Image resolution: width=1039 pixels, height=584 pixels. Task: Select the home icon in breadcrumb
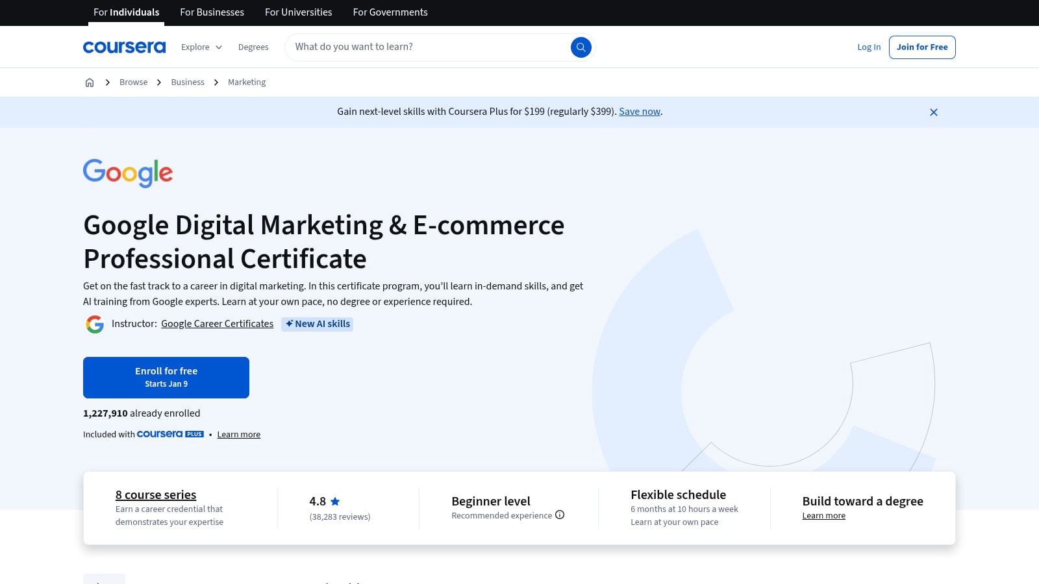[90, 82]
